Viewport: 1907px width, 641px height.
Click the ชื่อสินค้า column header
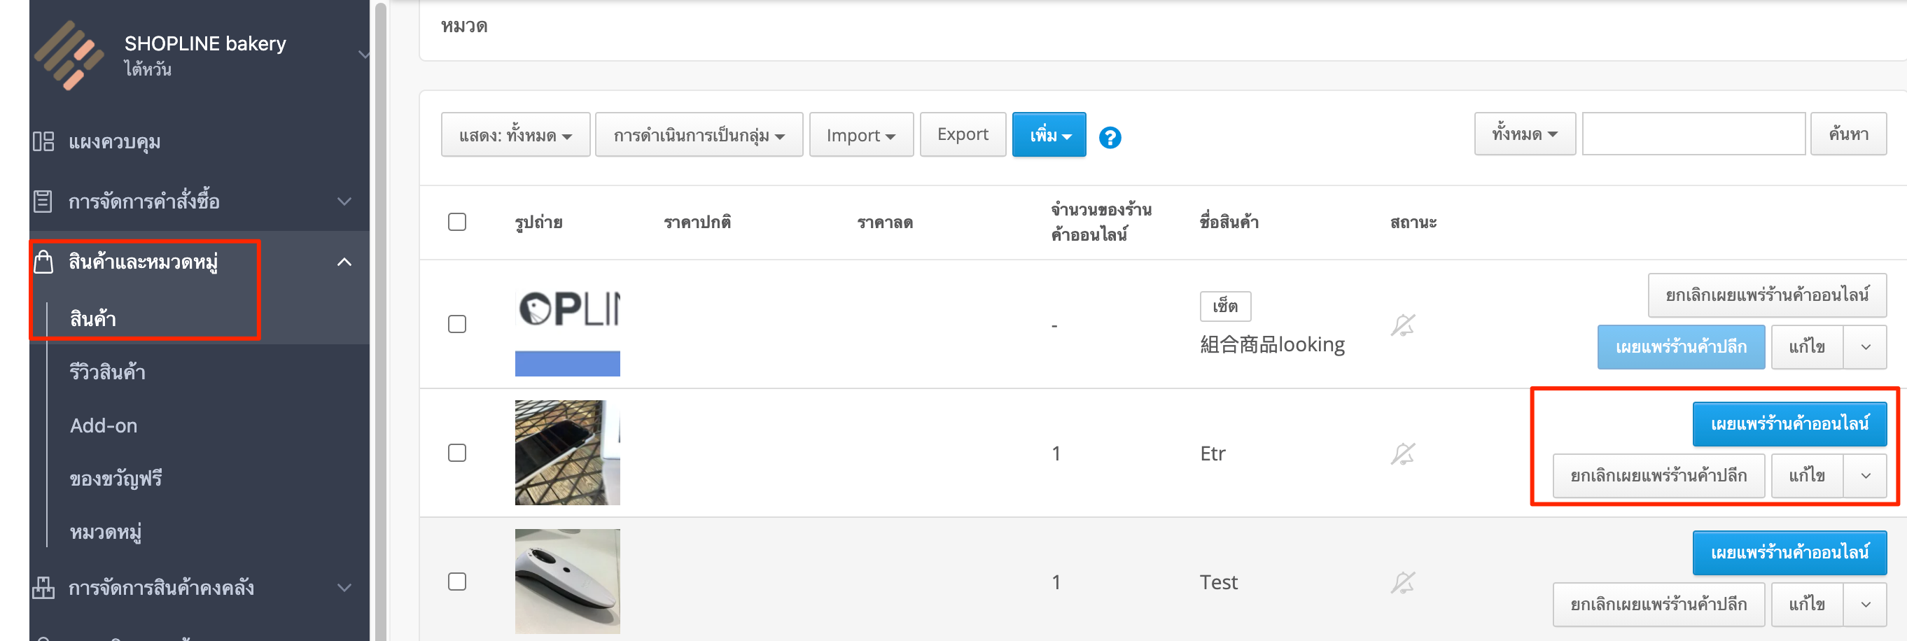1229,222
